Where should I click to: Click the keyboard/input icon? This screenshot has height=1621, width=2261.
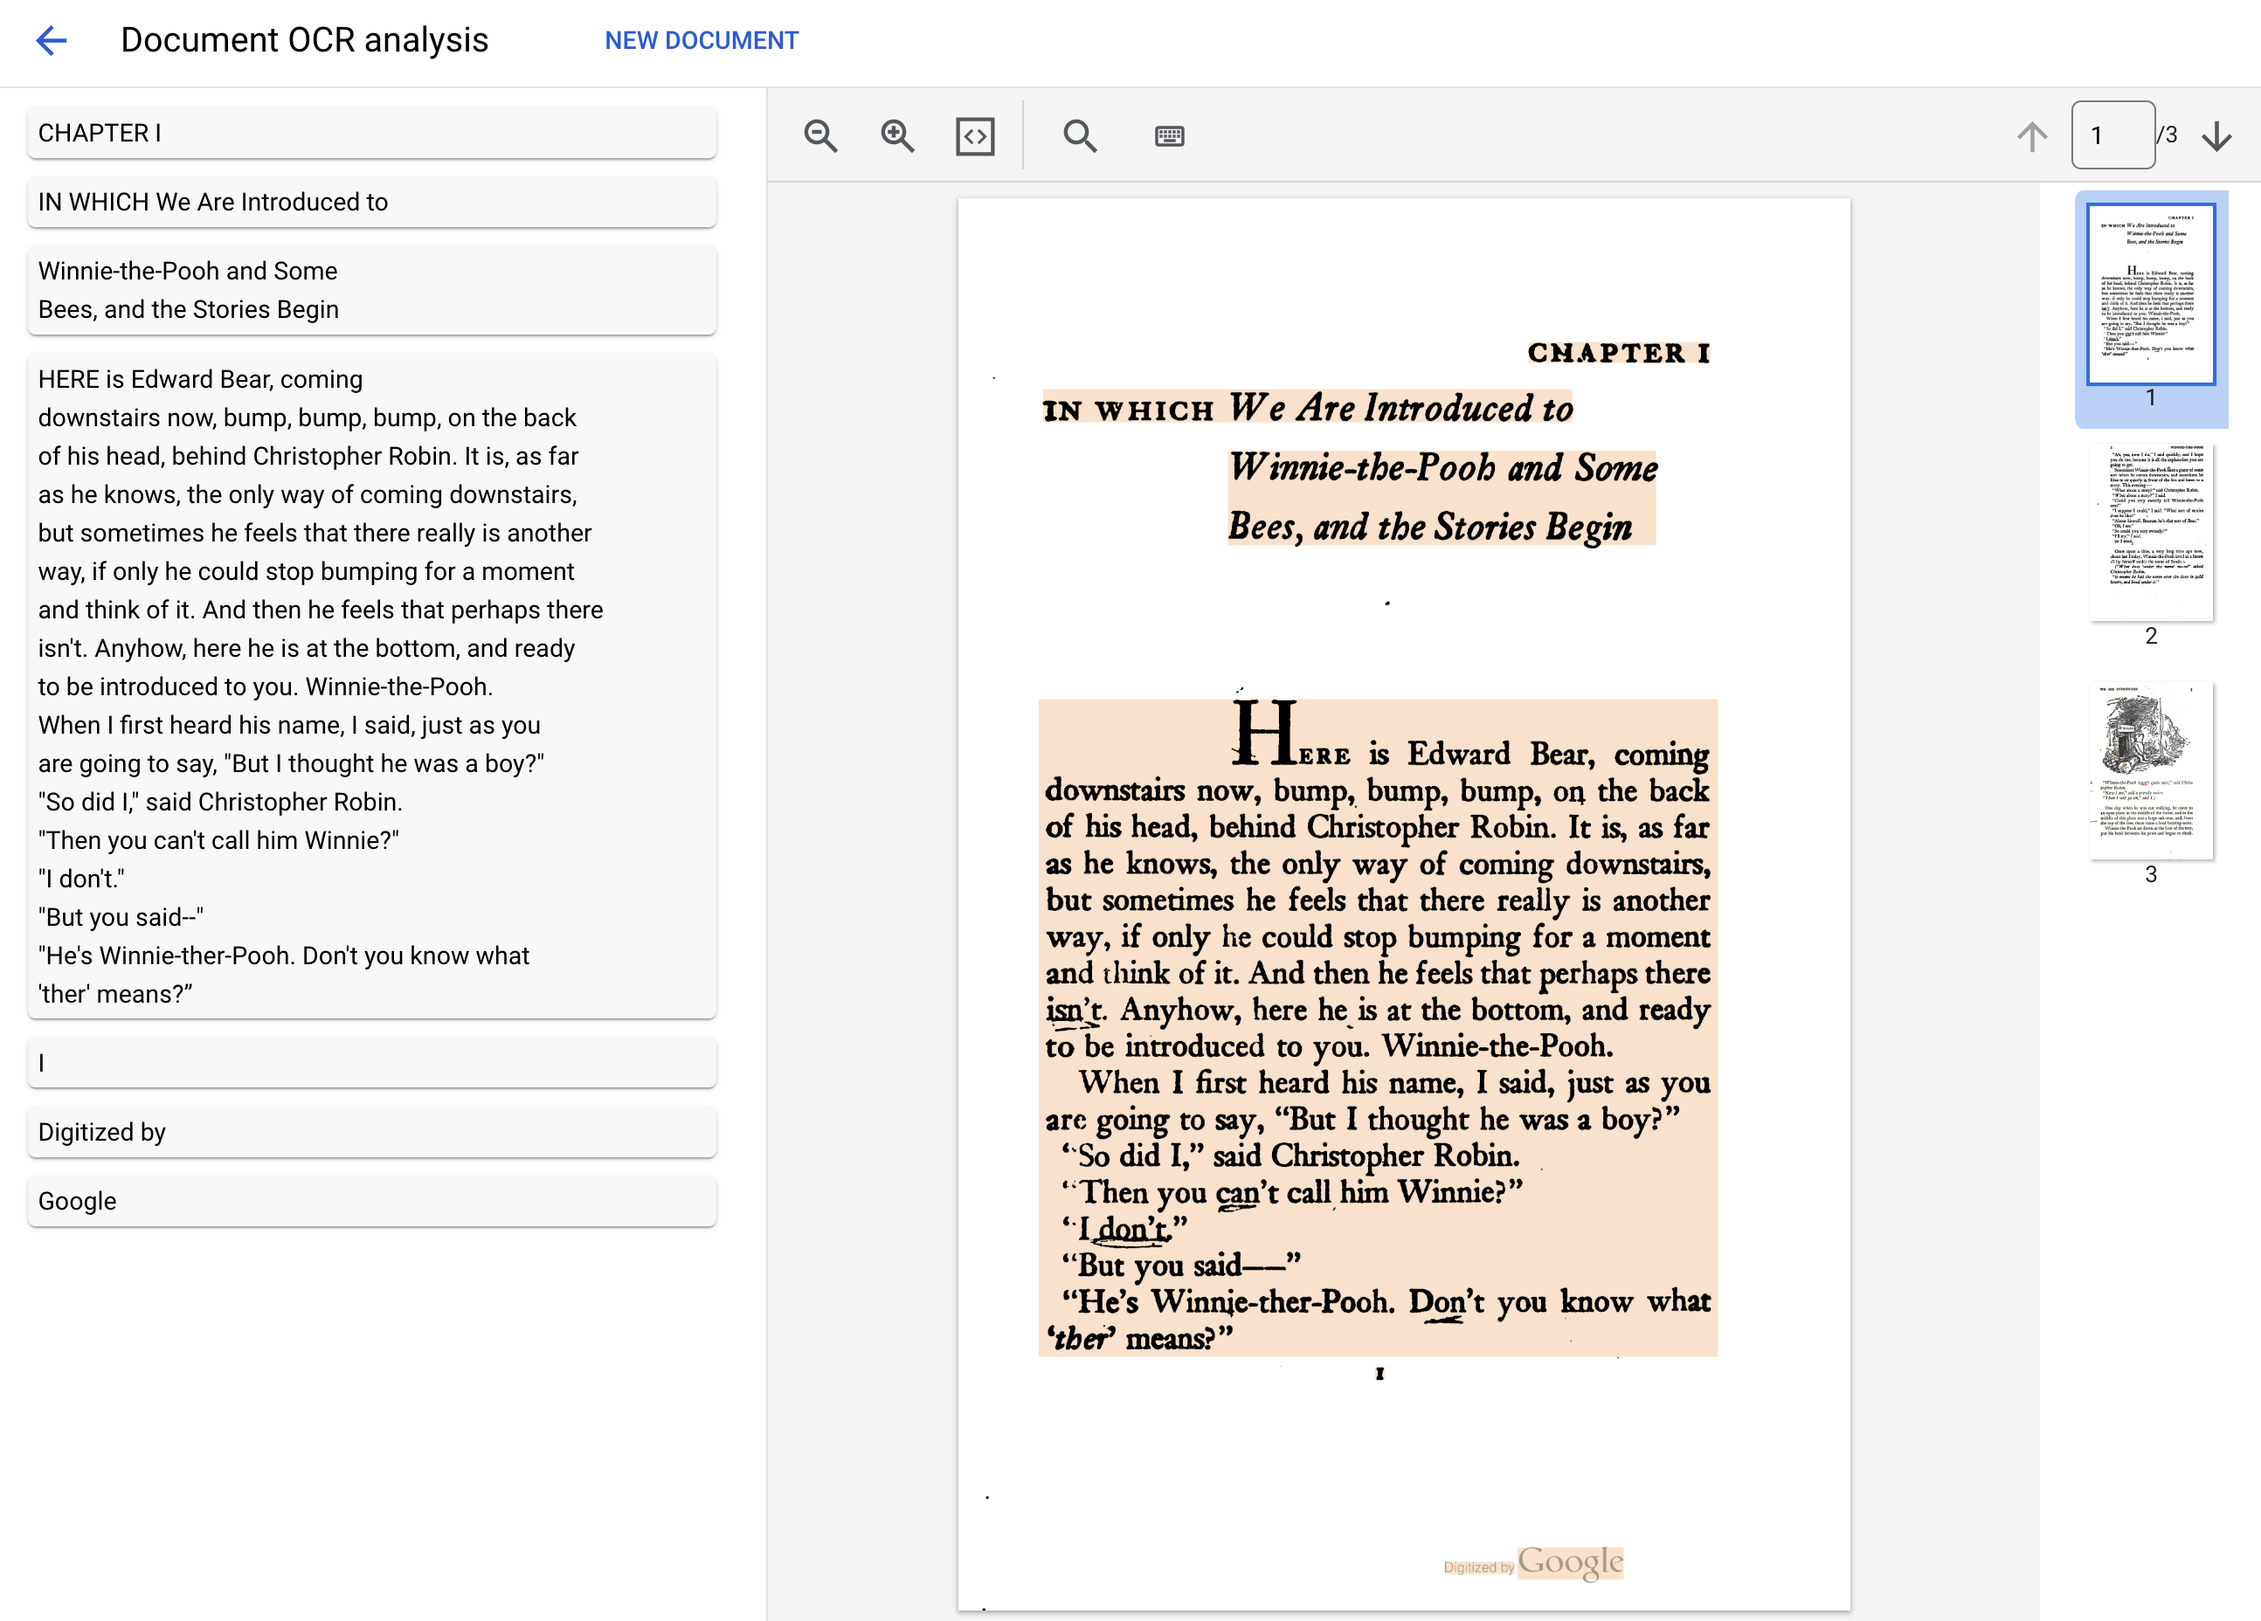point(1170,134)
